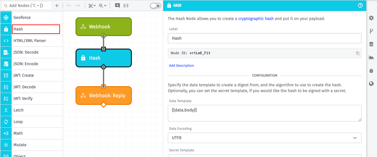
Task: Click the Mutate palette label
Action: (x=20, y=145)
